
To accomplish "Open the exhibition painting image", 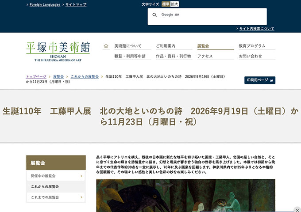I will tap(185, 196).
